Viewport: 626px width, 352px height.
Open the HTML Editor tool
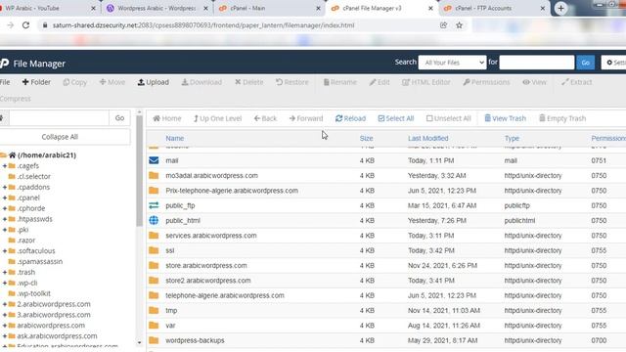point(426,82)
